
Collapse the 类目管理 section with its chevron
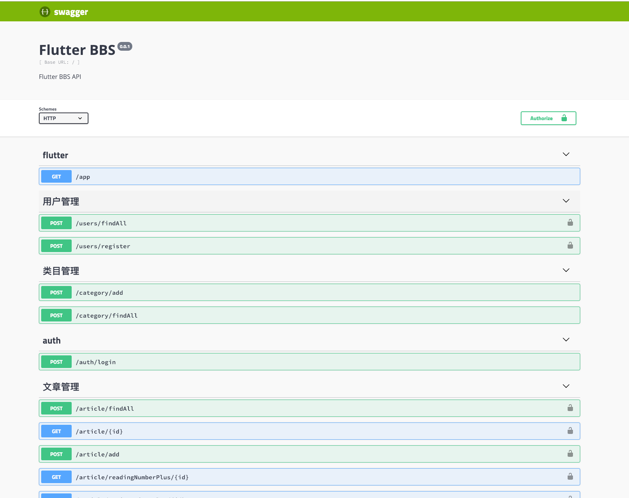566,270
